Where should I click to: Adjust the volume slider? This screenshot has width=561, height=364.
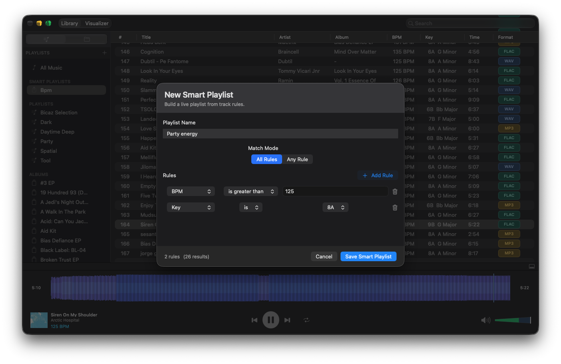click(513, 320)
